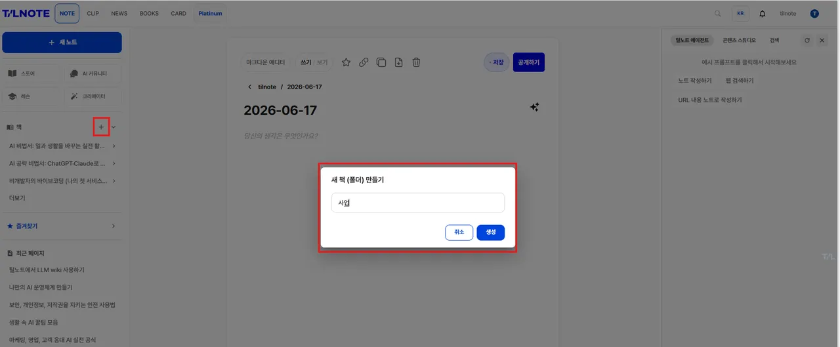The width and height of the screenshot is (840, 347).
Task: Add a new book with plus icon
Action: click(x=101, y=127)
